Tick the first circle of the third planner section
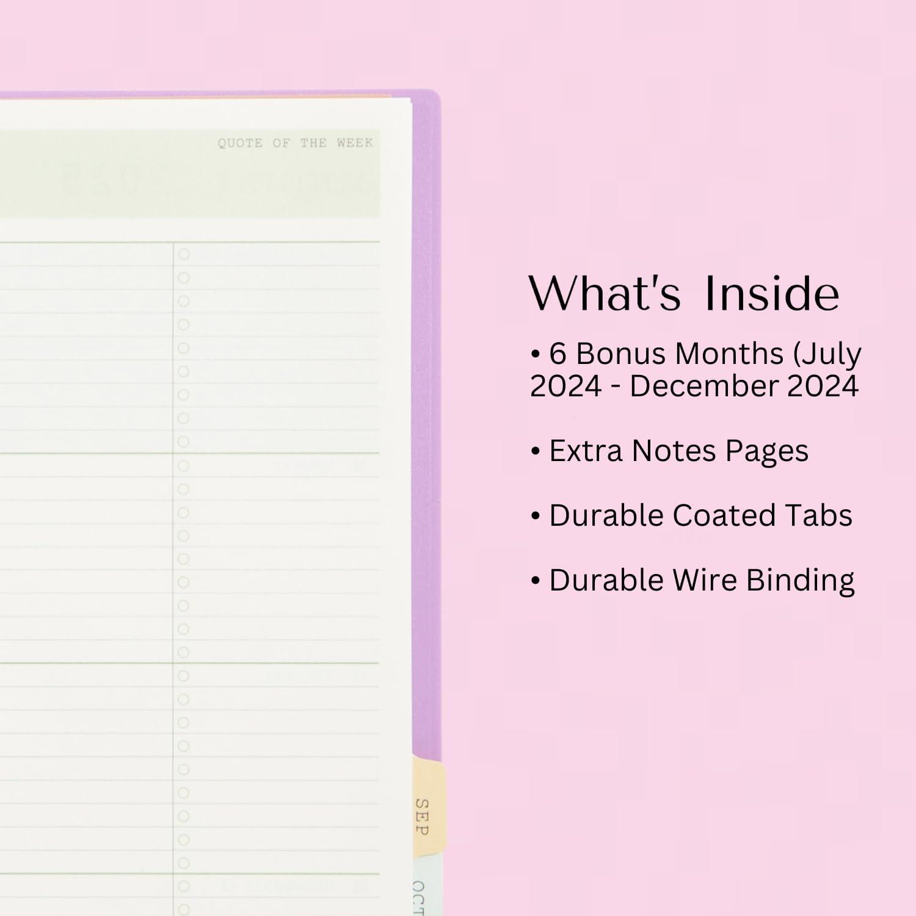 coord(183,676)
